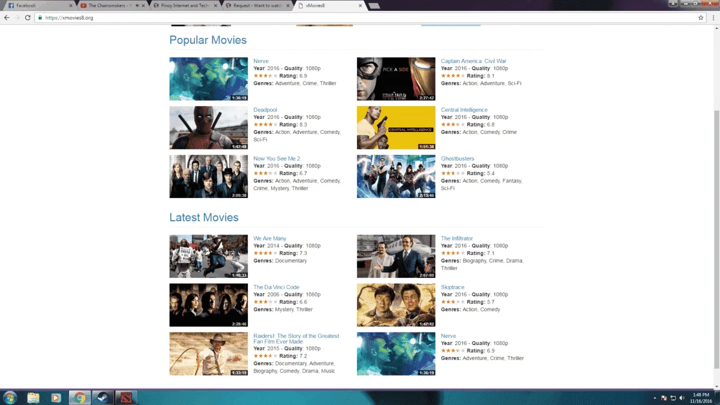
Task: Open We Are Many title link
Action: (x=270, y=238)
